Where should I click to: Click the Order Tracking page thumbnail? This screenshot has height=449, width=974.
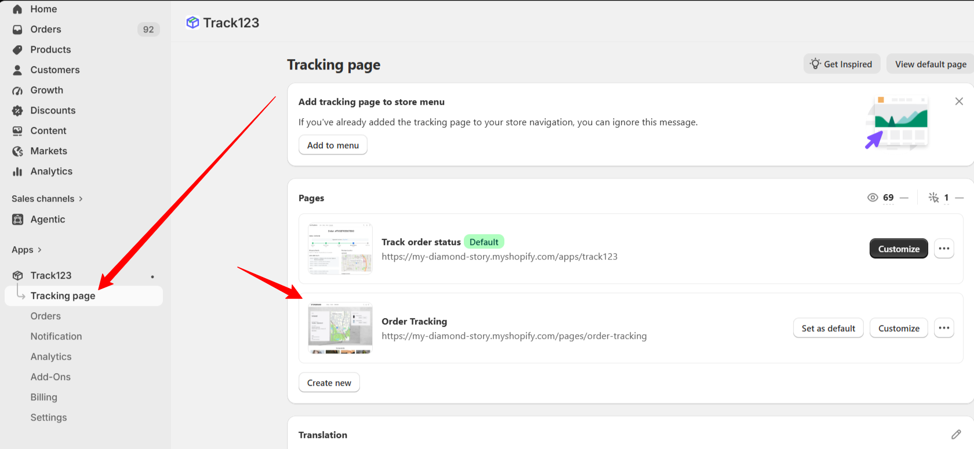340,328
